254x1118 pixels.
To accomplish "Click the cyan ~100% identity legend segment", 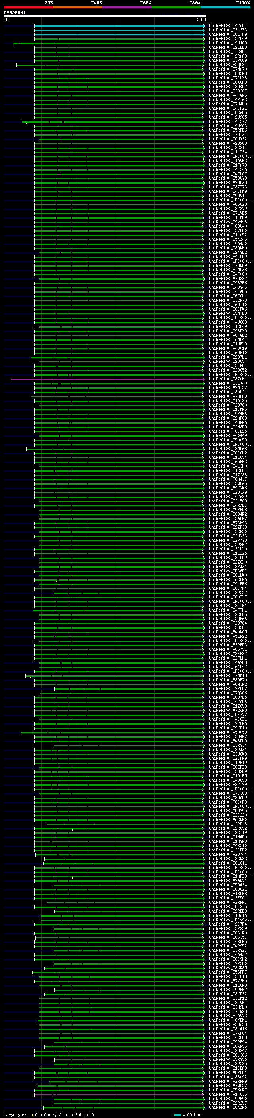I will coord(226,7).
